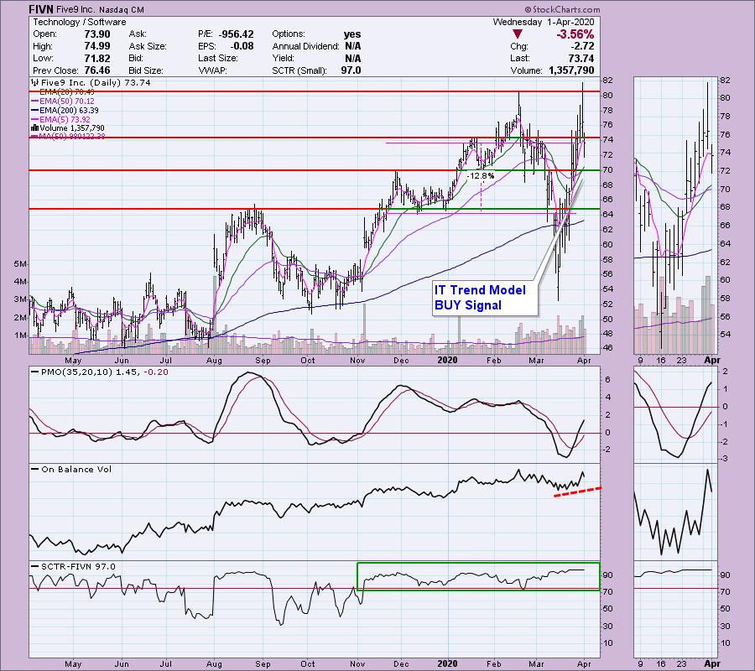Viewport: 755px width, 671px height.
Task: Click the Ask Size: label
Action: click(148, 46)
